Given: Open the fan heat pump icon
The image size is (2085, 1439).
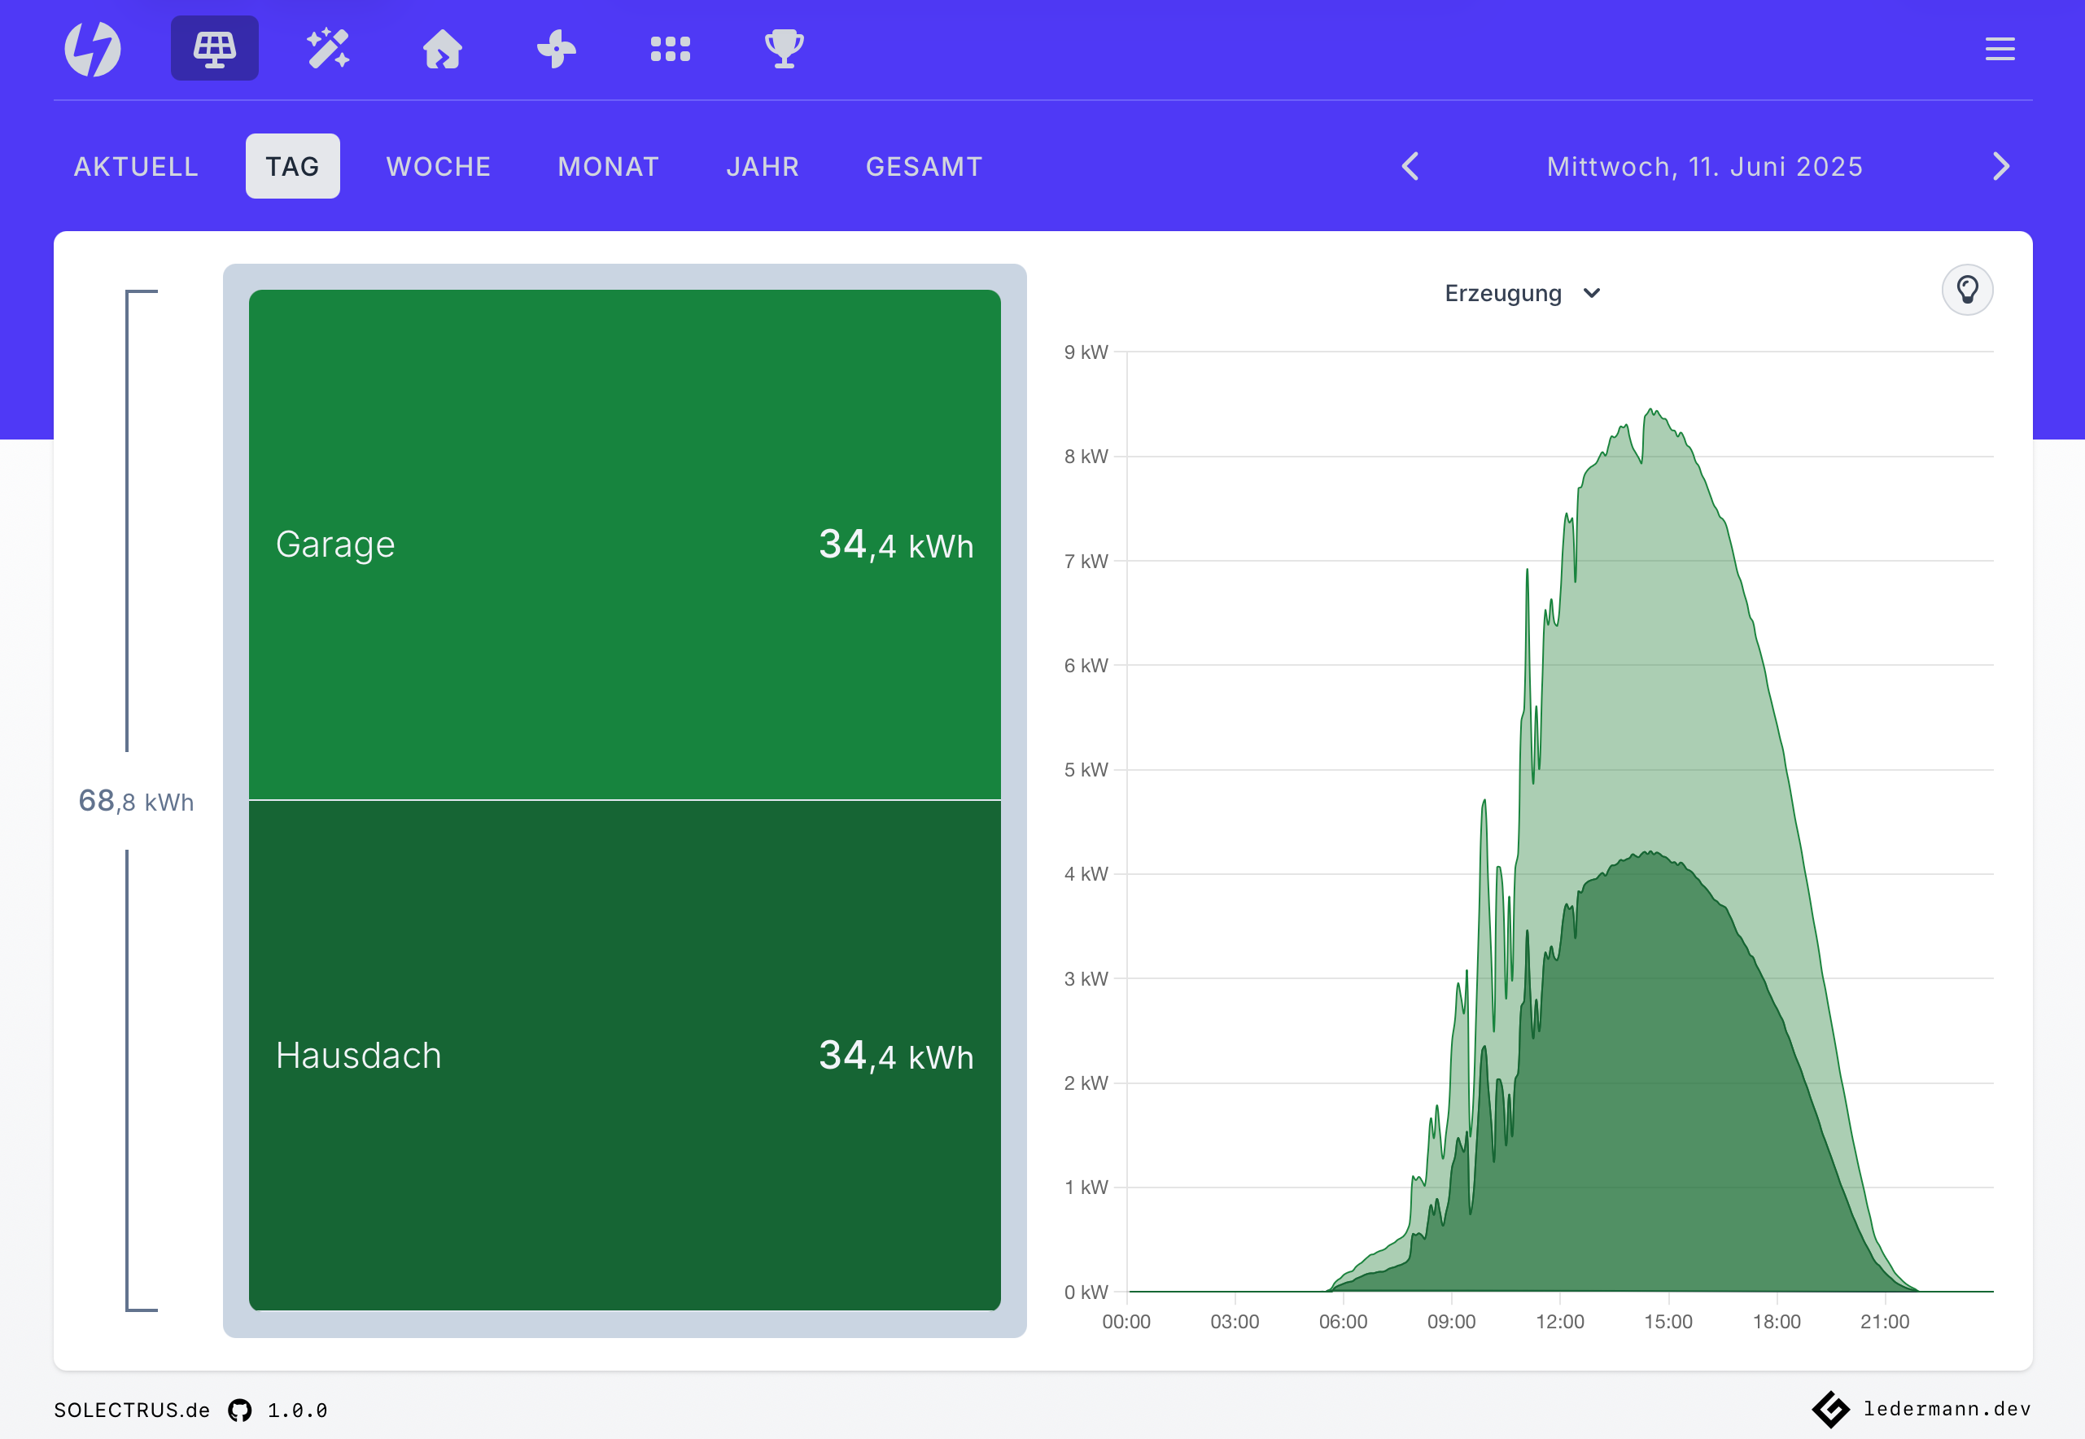Looking at the screenshot, I should [556, 49].
